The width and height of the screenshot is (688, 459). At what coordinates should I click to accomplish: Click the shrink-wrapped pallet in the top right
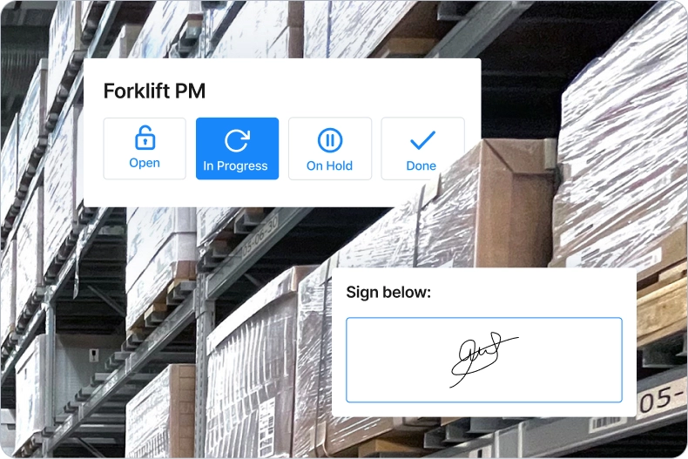point(623,132)
